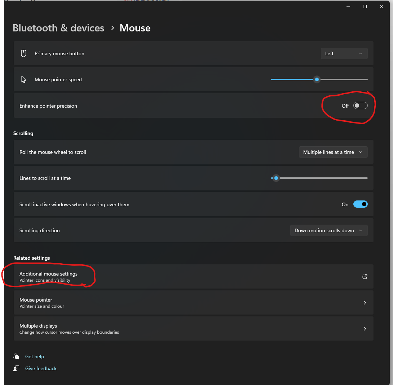
Task: Expand the Mouse pointer size and colour page
Action: click(x=193, y=303)
